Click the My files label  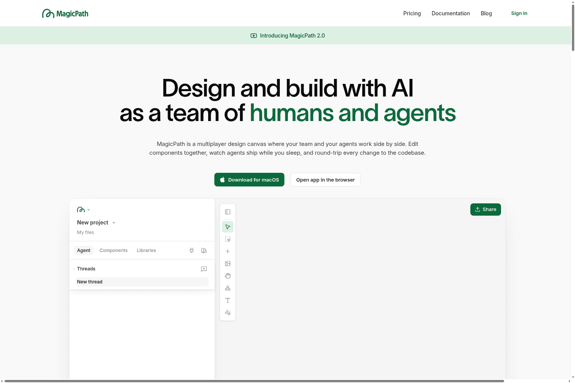[x=85, y=232]
